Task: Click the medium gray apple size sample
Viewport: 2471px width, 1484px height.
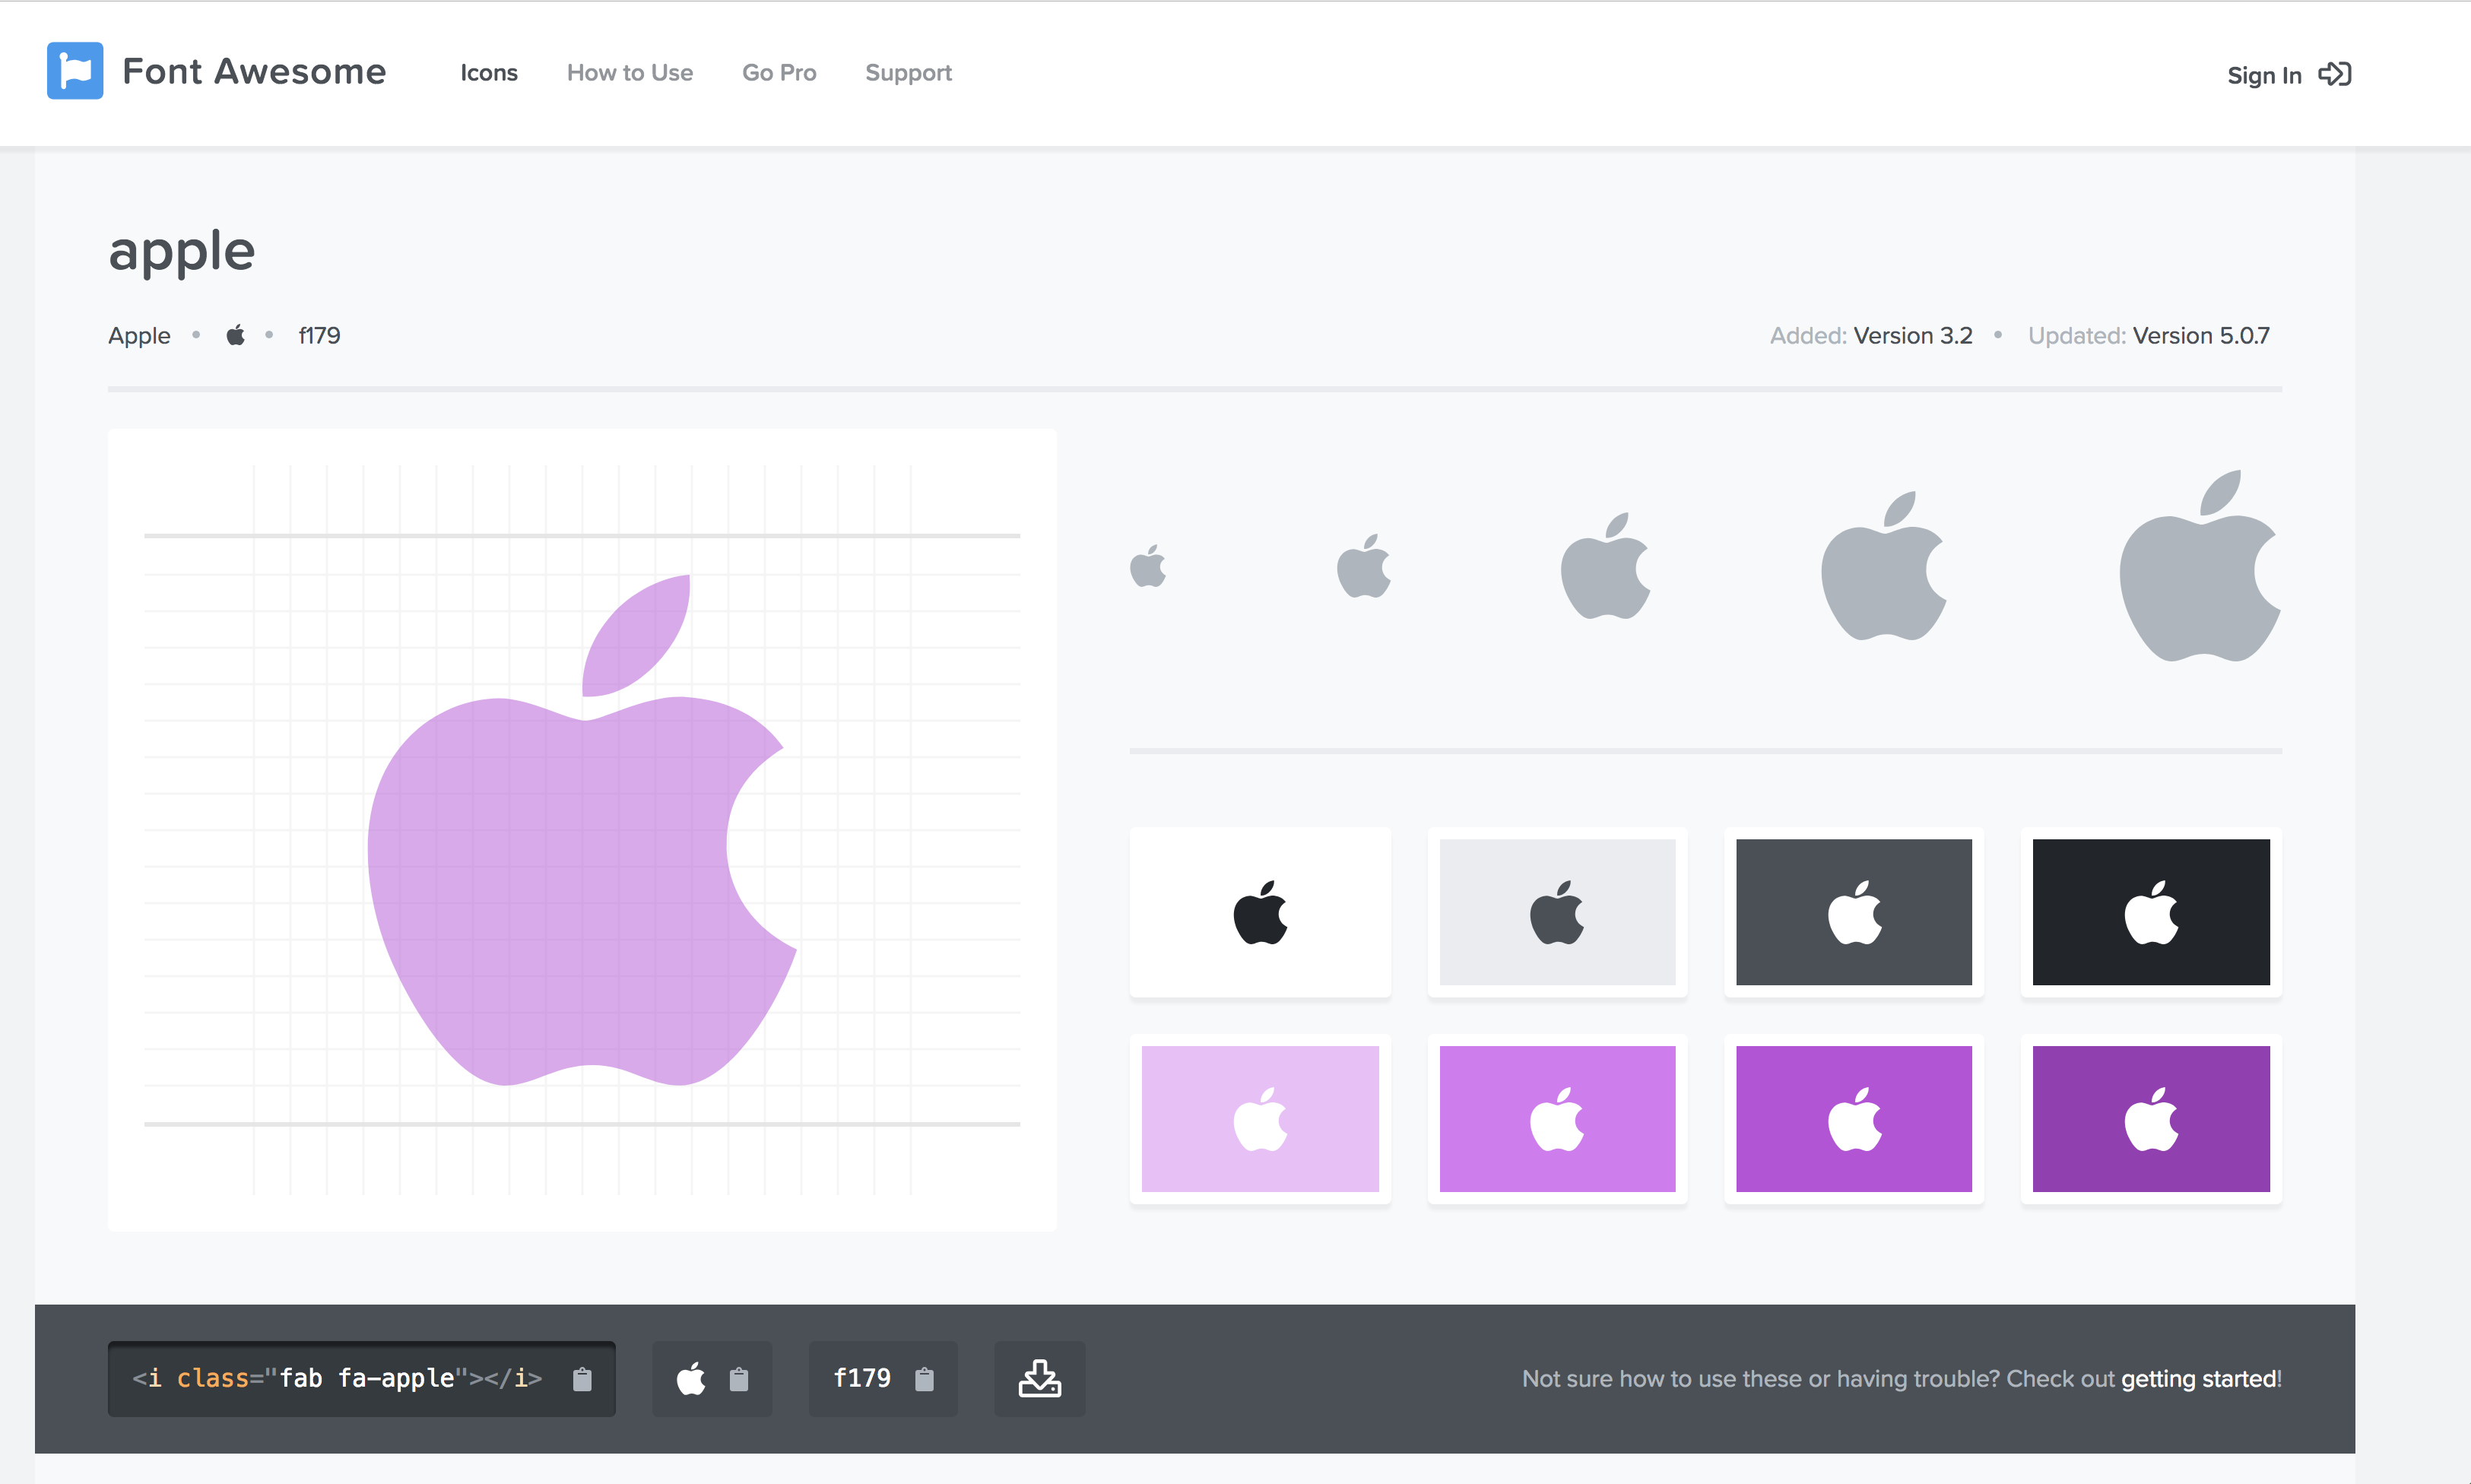Action: point(1606,566)
